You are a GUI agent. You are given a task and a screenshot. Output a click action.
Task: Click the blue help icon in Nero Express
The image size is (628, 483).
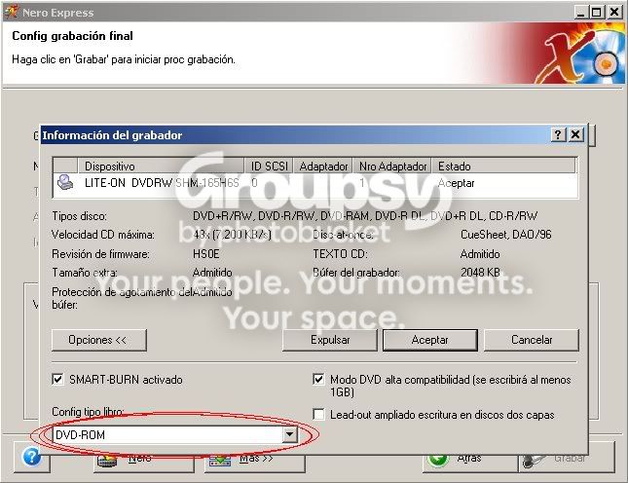[x=31, y=457]
